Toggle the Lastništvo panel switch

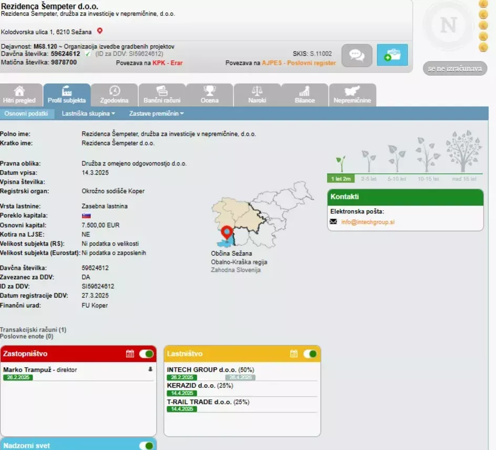[311, 353]
